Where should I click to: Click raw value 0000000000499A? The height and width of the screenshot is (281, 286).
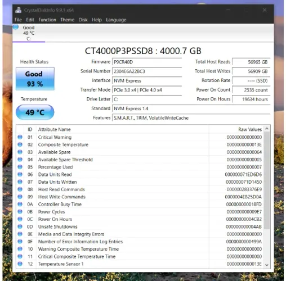pyautogui.click(x=244, y=242)
